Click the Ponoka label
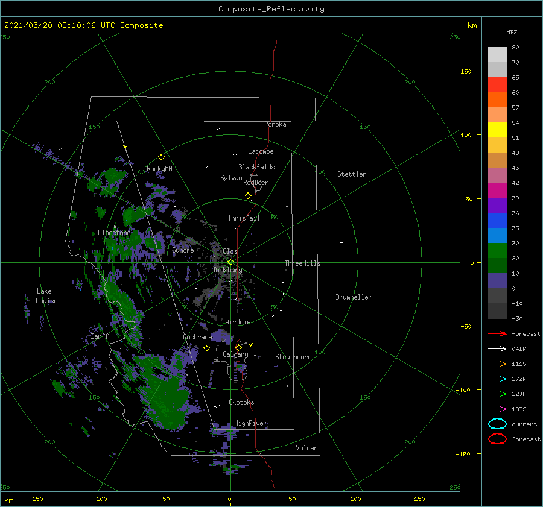Viewport: 543px width, 507px height. (275, 124)
